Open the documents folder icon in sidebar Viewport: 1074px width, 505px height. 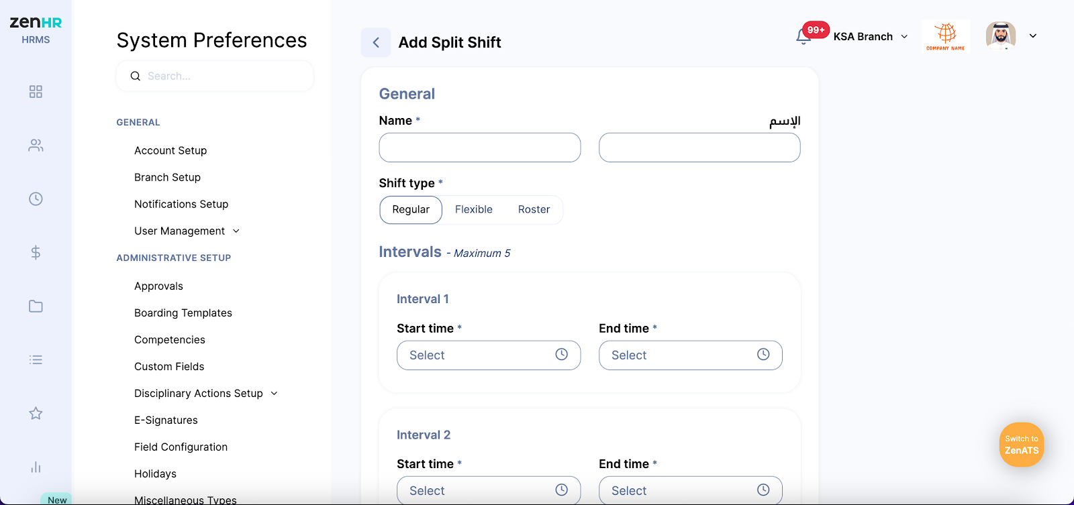point(36,306)
